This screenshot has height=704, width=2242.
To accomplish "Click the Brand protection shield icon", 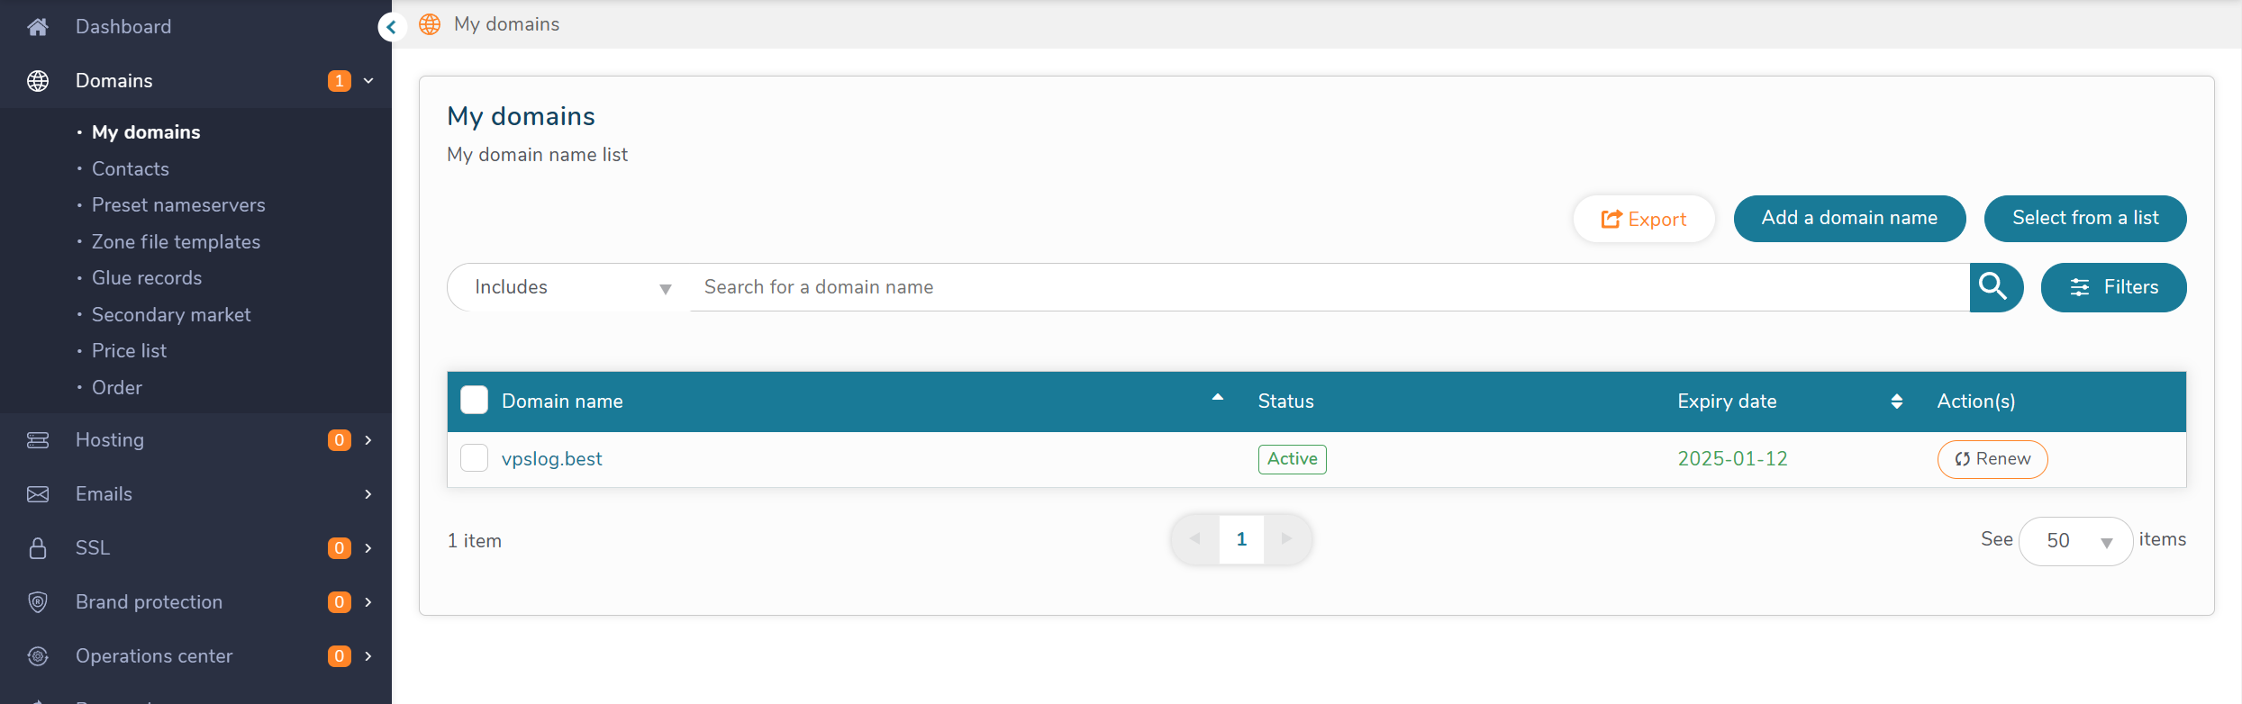I will click(38, 602).
